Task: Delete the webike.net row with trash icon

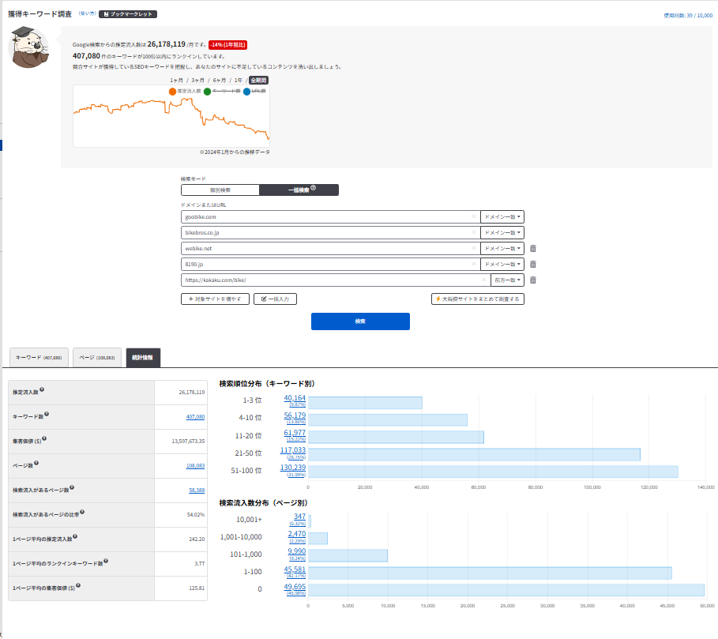Action: [x=533, y=248]
